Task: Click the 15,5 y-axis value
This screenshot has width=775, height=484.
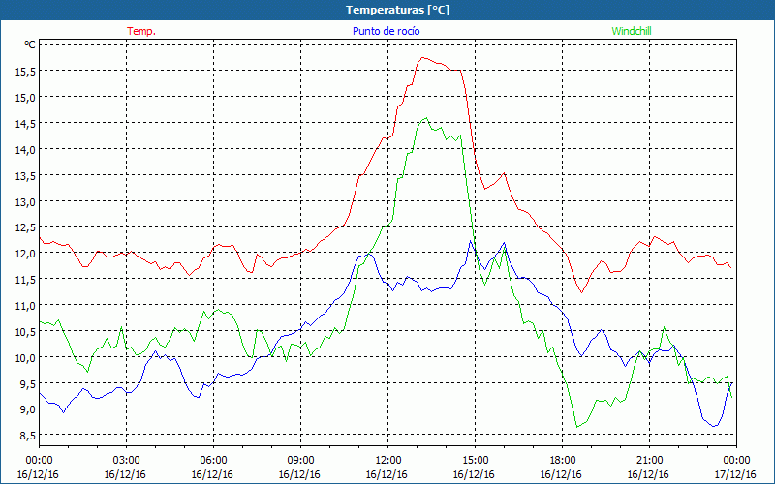Action: point(25,71)
